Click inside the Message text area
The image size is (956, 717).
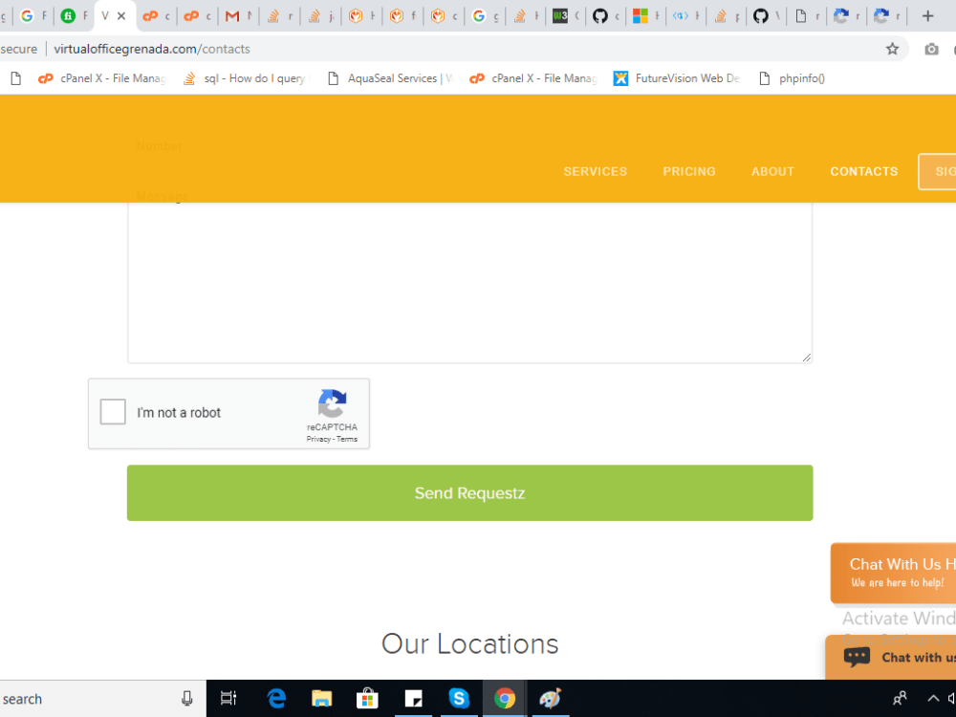point(469,282)
